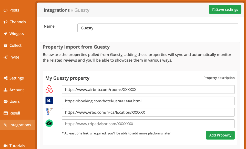Click the Add Property button
Viewport: 246px width, 149px height.
pyautogui.click(x=220, y=135)
